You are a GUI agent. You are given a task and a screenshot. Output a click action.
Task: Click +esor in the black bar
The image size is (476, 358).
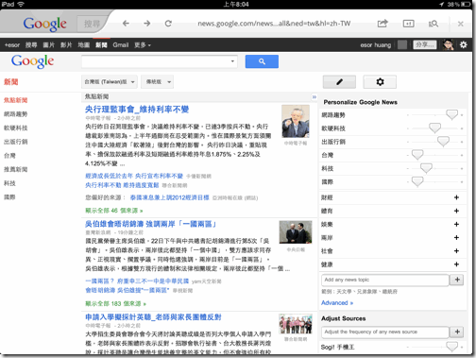pyautogui.click(x=12, y=45)
